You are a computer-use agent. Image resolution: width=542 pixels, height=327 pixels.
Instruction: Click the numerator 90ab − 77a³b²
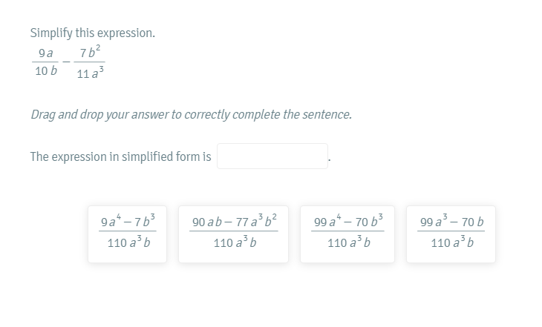pyautogui.click(x=233, y=222)
